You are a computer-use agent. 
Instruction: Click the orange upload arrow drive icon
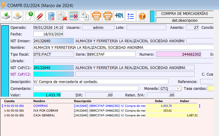18,16
